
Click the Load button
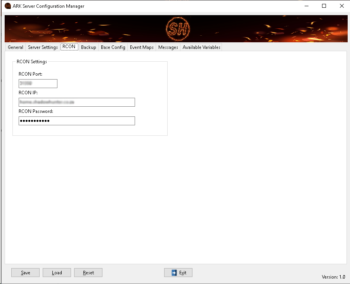tap(57, 273)
